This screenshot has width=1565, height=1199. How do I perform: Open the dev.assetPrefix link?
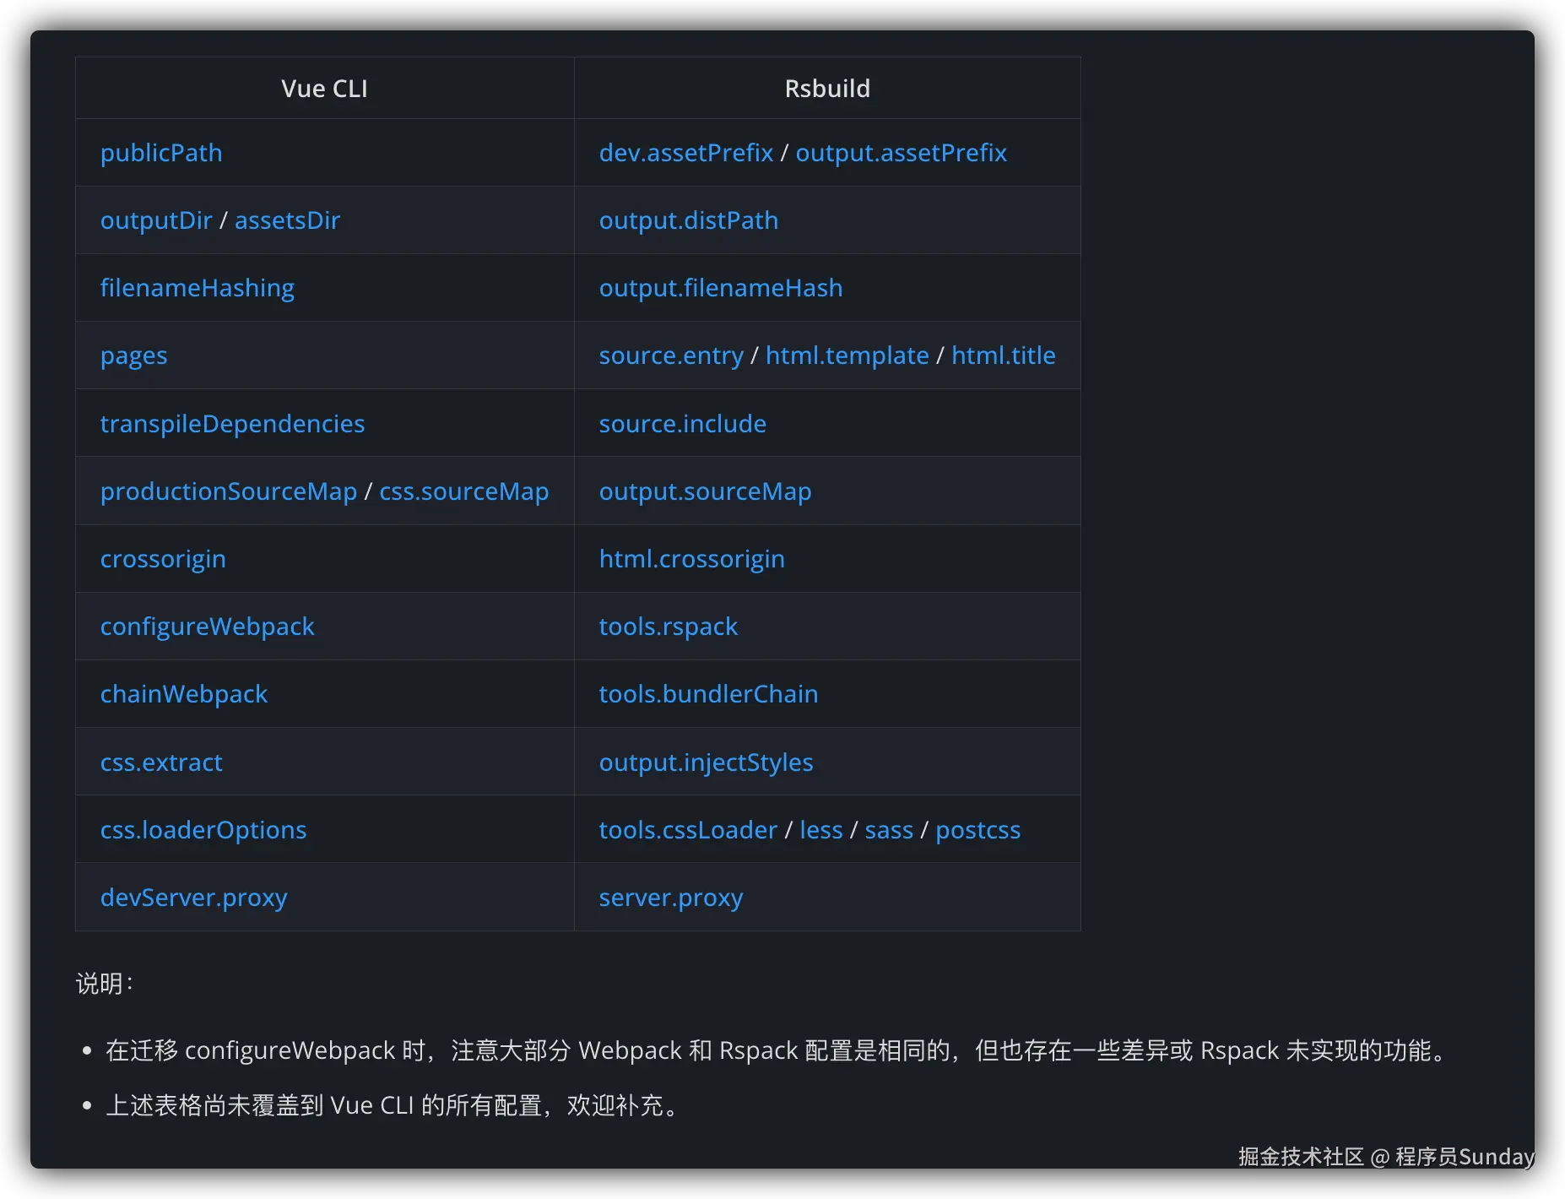click(686, 153)
